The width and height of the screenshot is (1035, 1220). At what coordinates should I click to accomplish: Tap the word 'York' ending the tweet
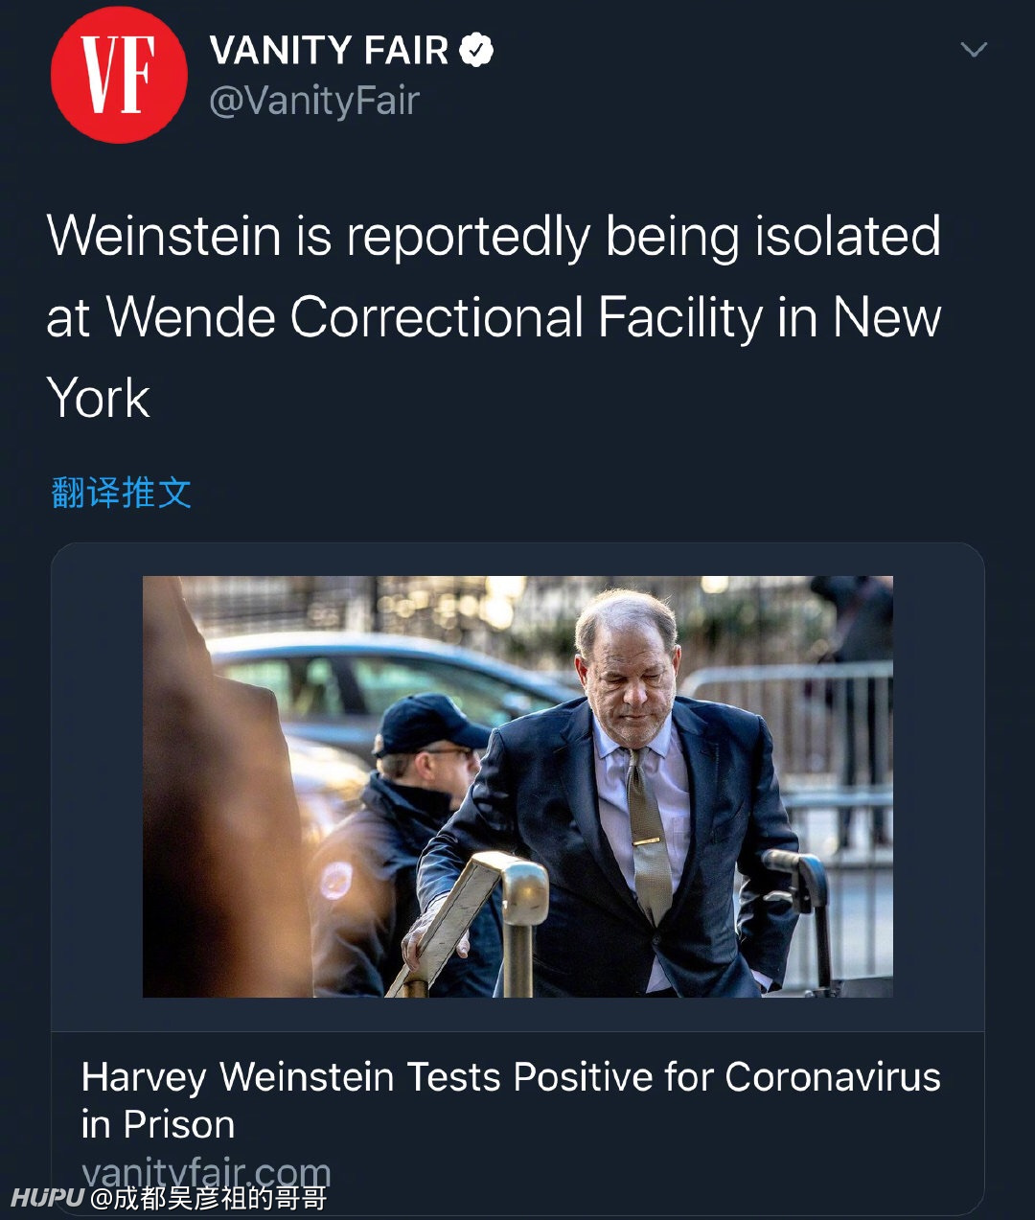(99, 398)
